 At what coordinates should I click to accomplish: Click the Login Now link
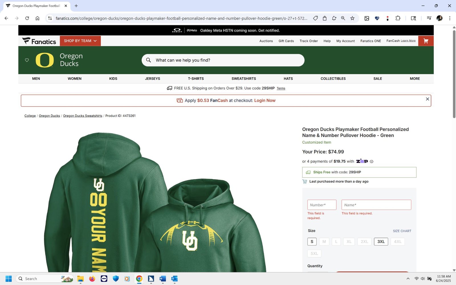coord(265,101)
